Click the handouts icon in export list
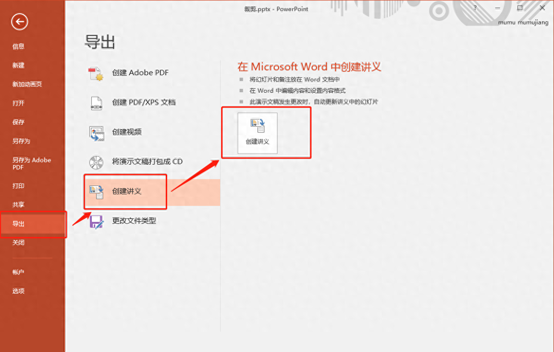 [x=96, y=192]
